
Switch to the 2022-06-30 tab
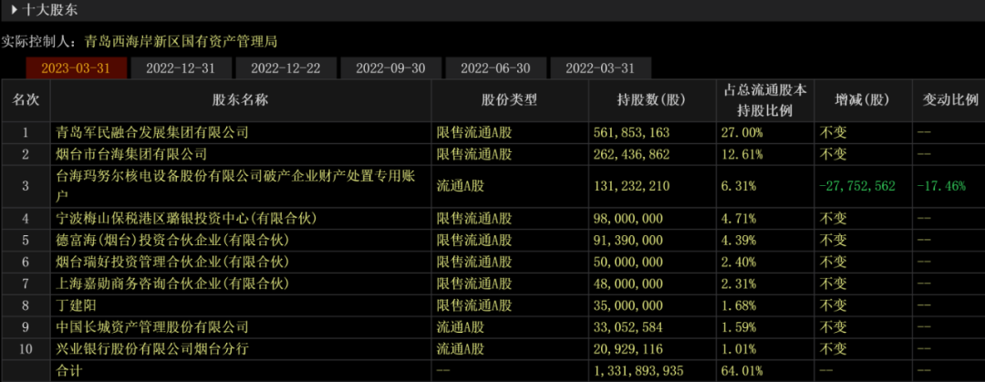pos(495,67)
